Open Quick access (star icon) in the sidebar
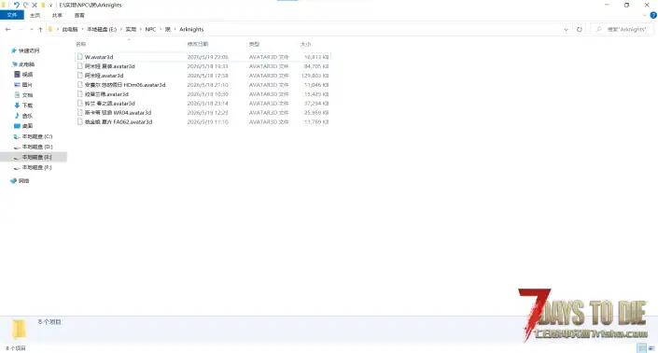Screen dimensions: 658x353 coord(14,50)
